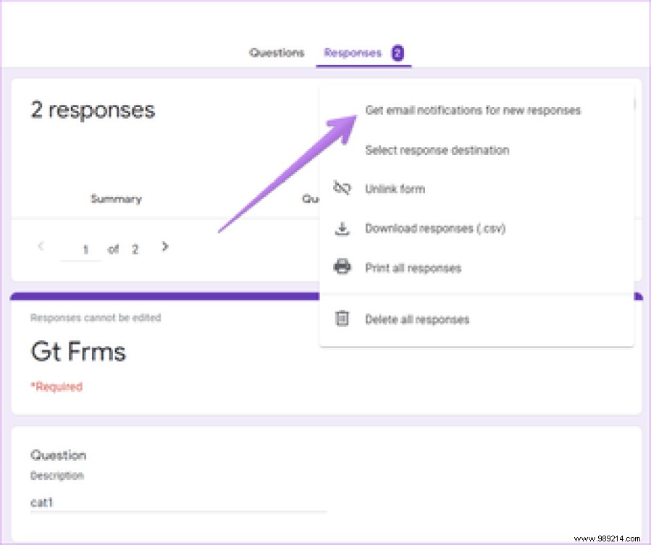Image resolution: width=651 pixels, height=545 pixels.
Task: Select the download icon for CSV responses
Action: click(x=340, y=228)
